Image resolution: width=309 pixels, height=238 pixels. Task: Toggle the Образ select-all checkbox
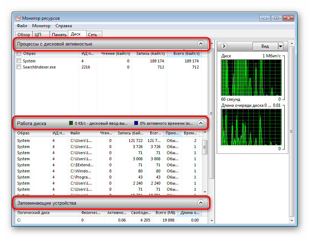pyautogui.click(x=18, y=53)
